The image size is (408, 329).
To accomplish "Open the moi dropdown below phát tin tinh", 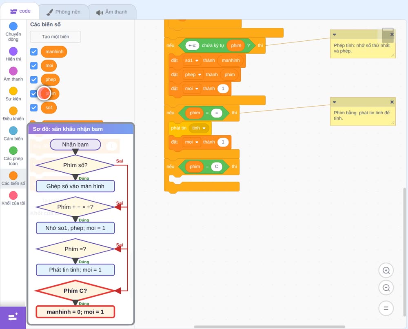I will pos(191,142).
